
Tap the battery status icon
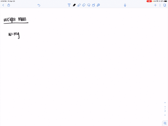coord(166,1)
